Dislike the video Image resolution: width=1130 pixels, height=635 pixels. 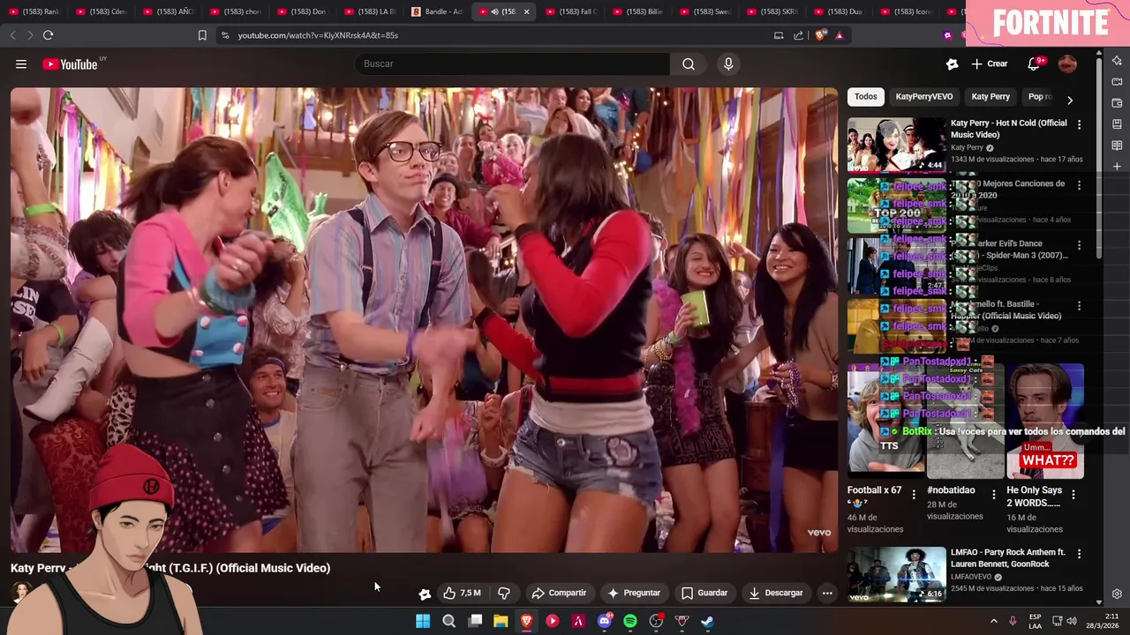pos(504,593)
